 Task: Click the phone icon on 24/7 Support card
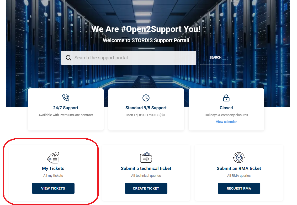[x=66, y=98]
